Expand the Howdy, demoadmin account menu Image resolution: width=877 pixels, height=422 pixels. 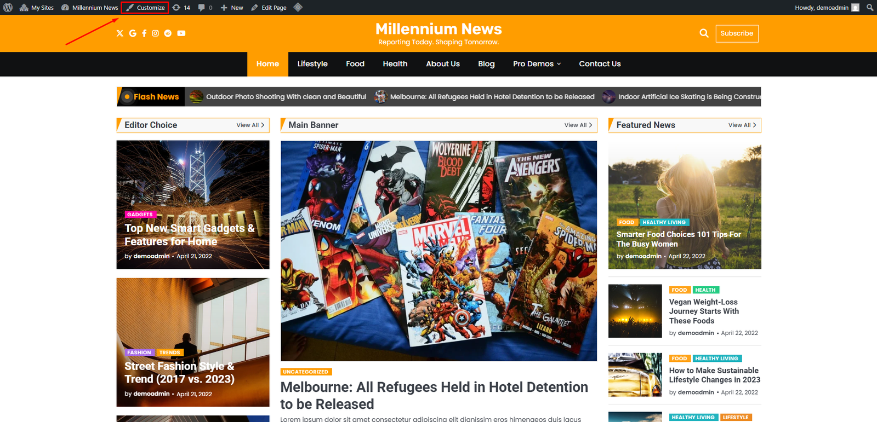pos(827,8)
